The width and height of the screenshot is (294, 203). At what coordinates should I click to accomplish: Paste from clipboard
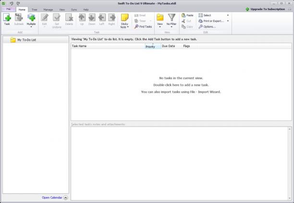(x=187, y=15)
